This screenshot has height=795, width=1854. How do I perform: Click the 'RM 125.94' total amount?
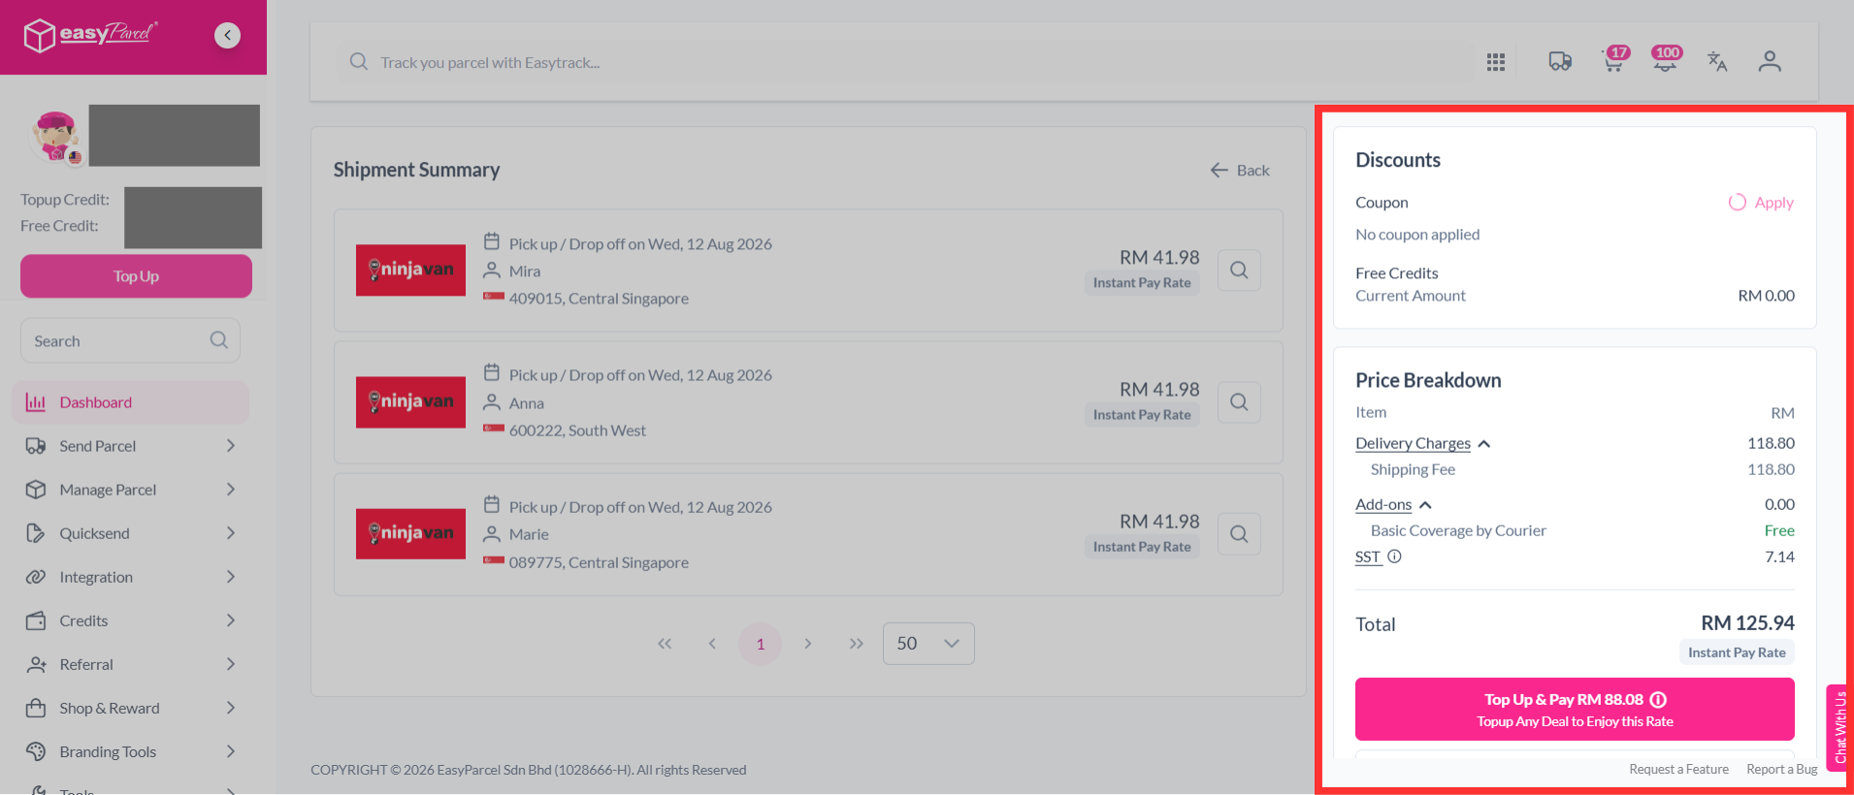click(1747, 622)
